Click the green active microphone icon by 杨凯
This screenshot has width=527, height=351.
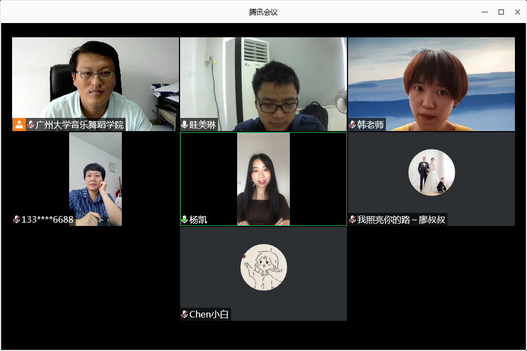tap(184, 219)
